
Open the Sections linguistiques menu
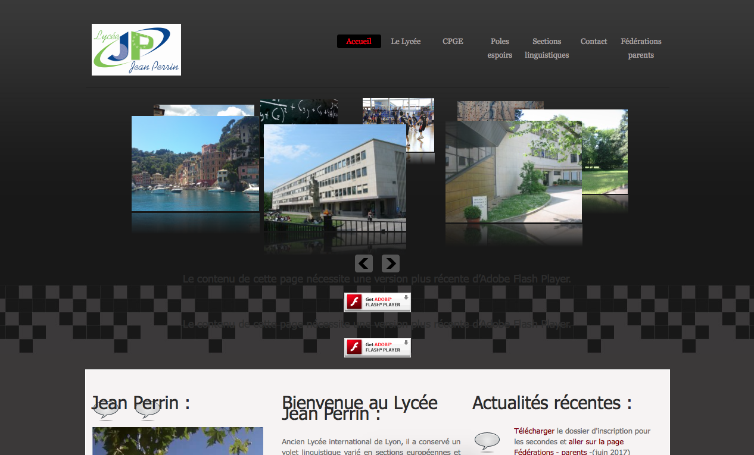tap(547, 48)
